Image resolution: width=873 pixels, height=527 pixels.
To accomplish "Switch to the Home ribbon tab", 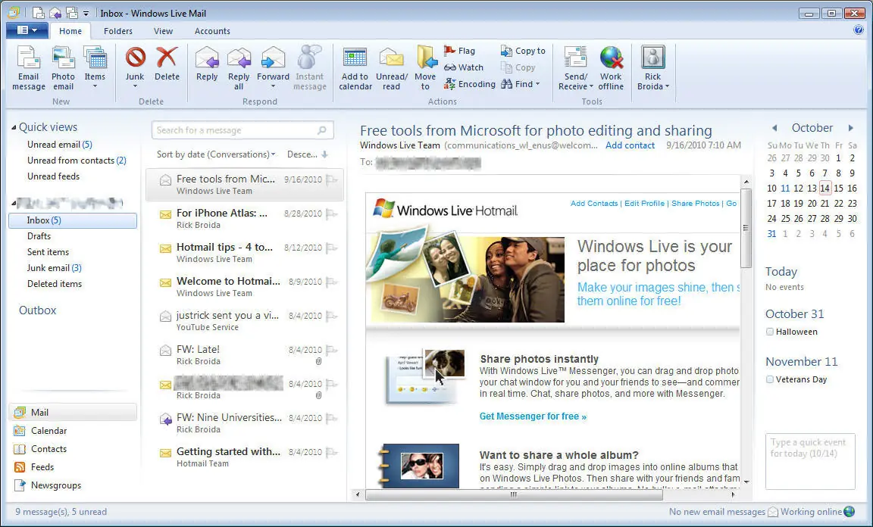I will tap(70, 31).
